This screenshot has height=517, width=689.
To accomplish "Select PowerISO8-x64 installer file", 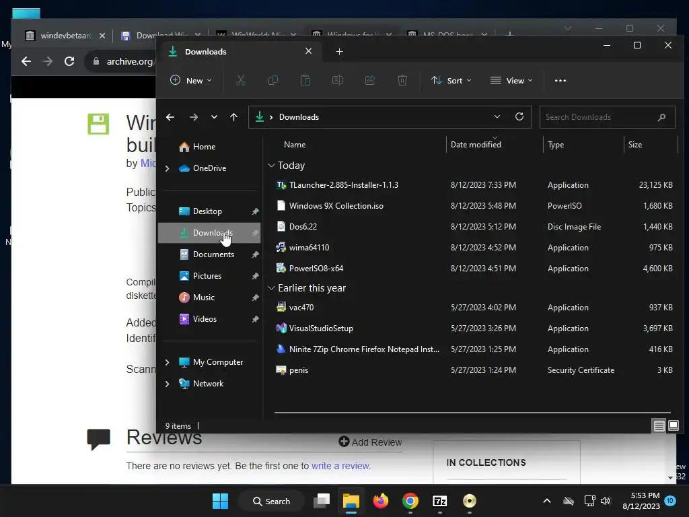I will pyautogui.click(x=474, y=269).
